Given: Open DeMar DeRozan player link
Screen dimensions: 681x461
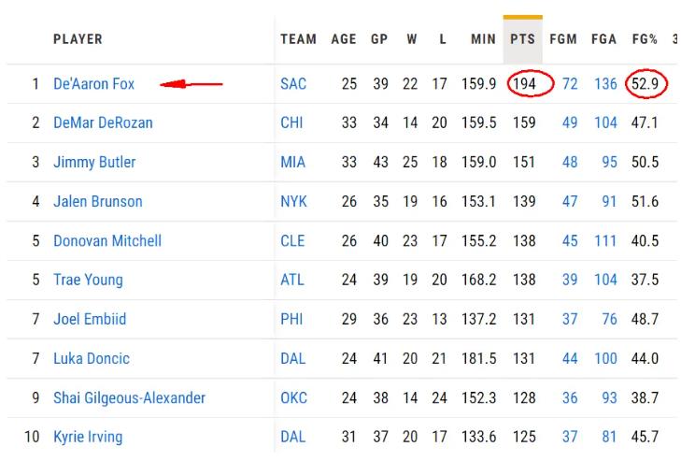Looking at the screenshot, I should 103,123.
